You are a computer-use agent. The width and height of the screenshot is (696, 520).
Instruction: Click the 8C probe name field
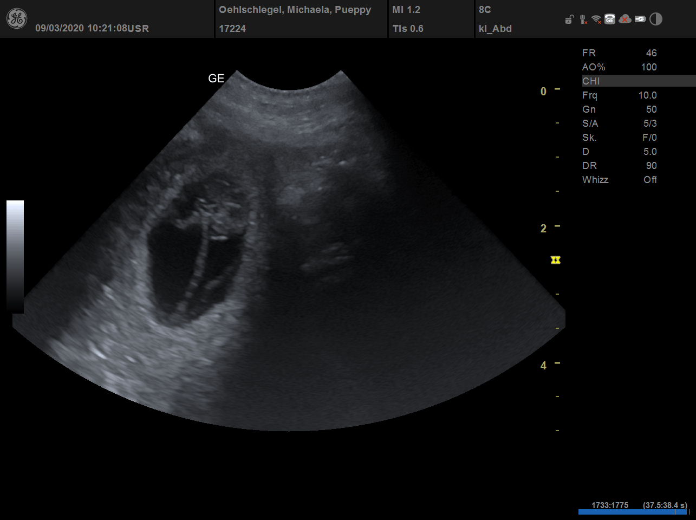point(485,10)
